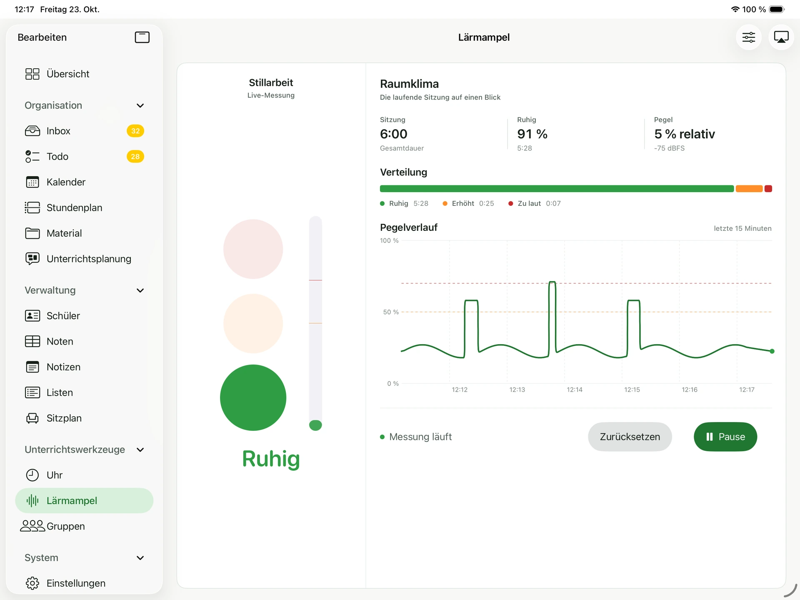Open the Gruppen people icon
This screenshot has height=600, width=800.
[32, 526]
